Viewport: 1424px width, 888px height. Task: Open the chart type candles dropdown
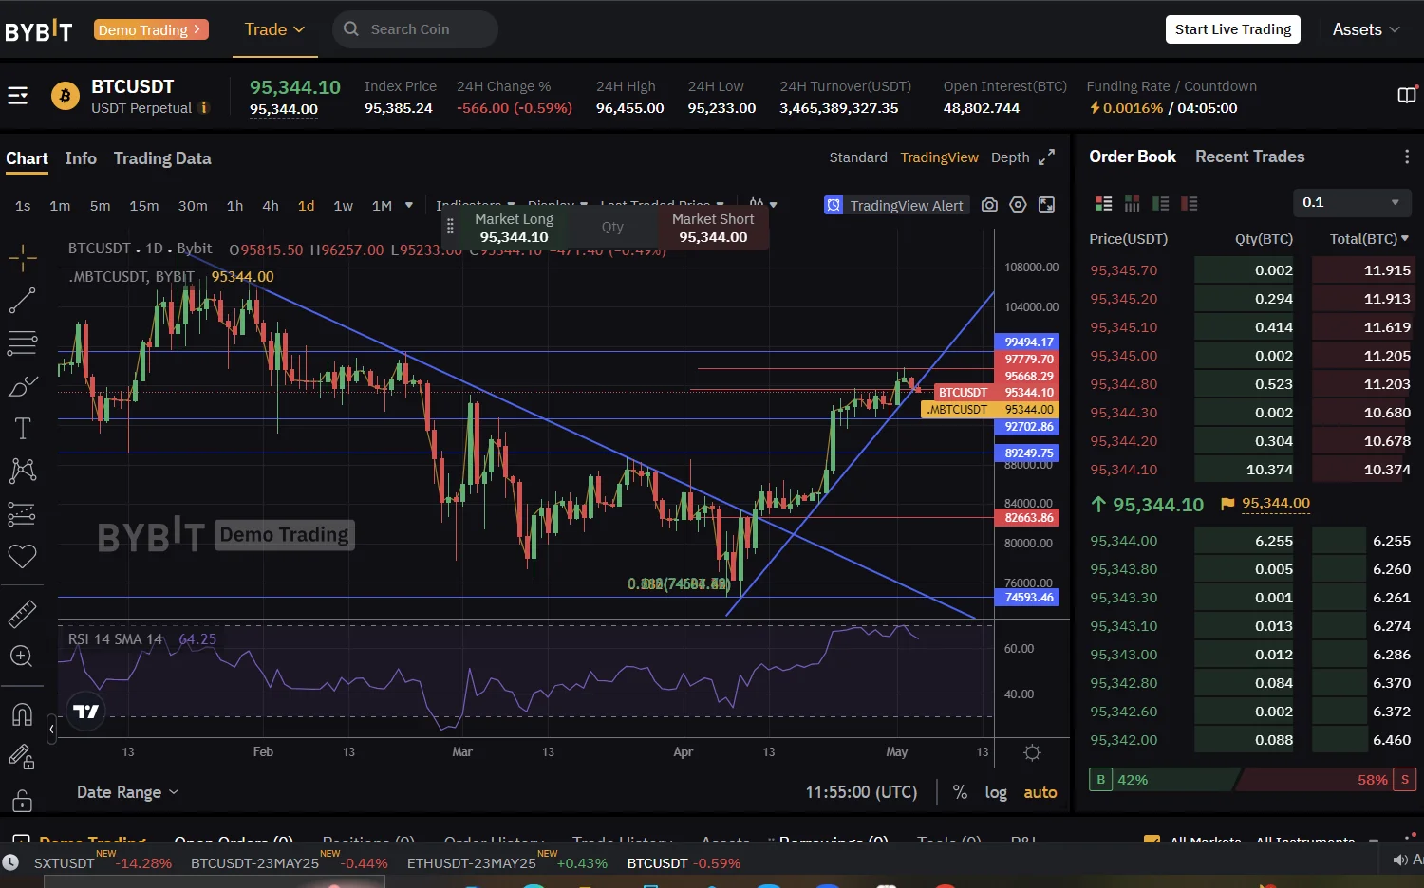click(762, 204)
